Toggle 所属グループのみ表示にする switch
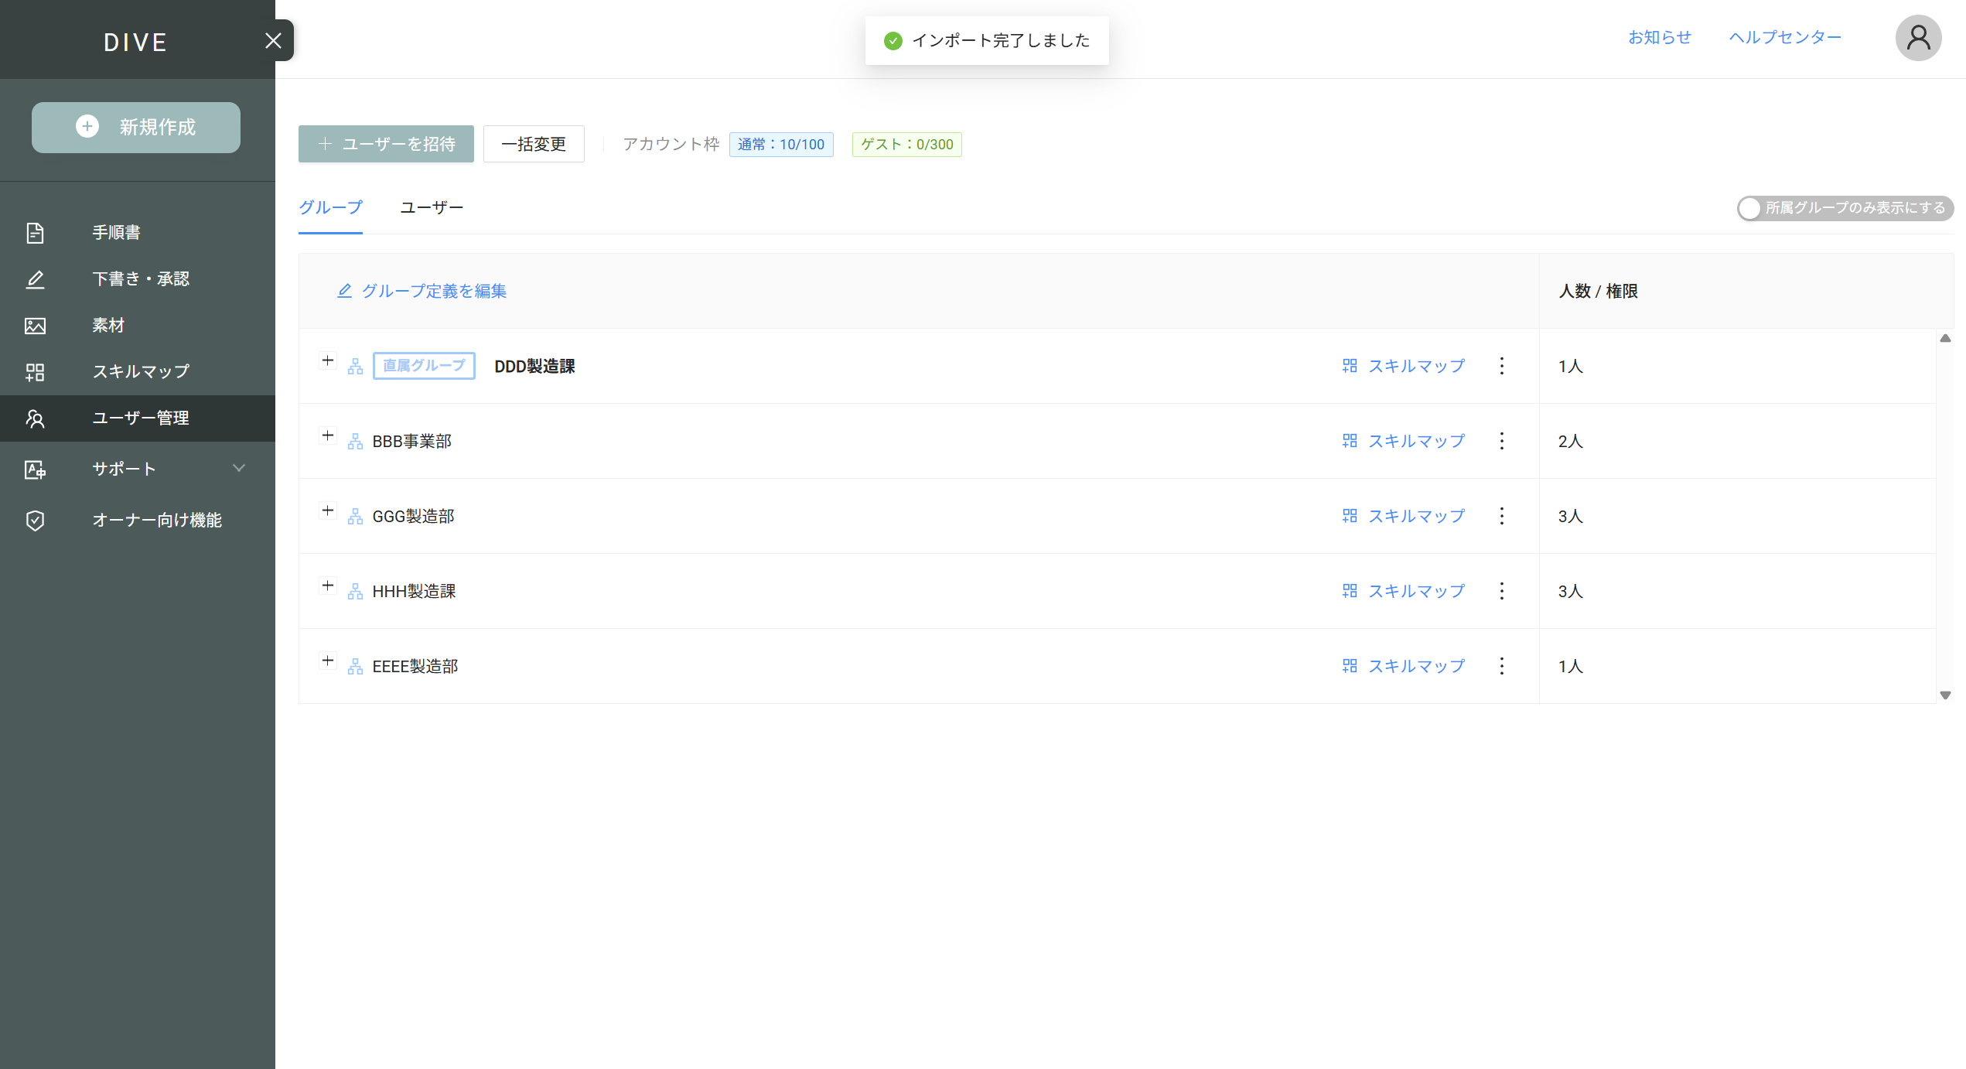This screenshot has width=1966, height=1069. point(1750,208)
